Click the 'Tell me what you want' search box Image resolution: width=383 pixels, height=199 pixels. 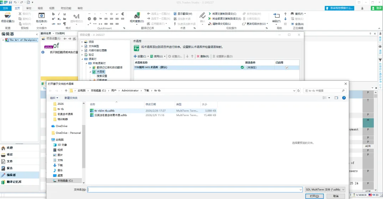click(339, 8)
